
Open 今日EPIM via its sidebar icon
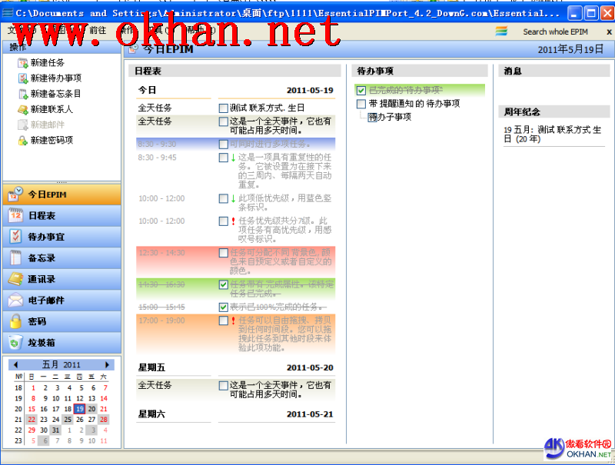point(15,194)
